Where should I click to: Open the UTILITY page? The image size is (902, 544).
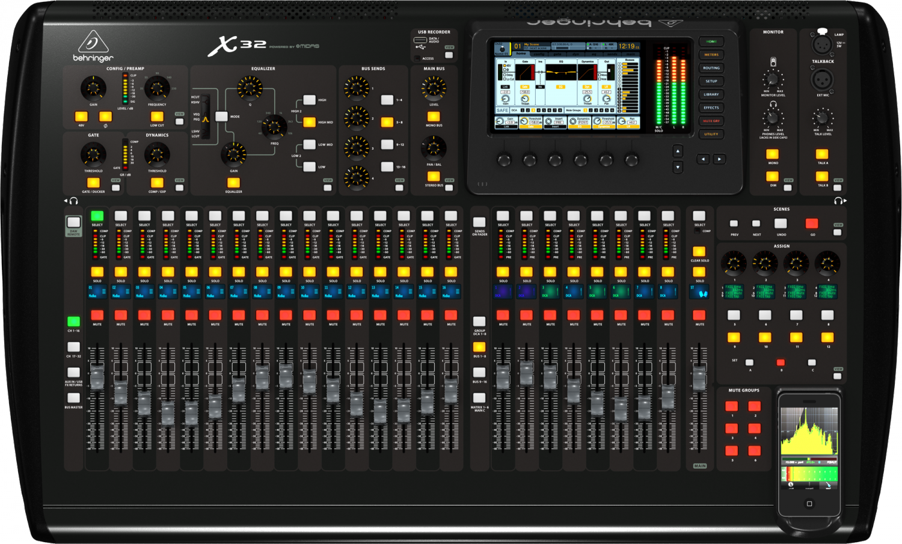[x=711, y=133]
